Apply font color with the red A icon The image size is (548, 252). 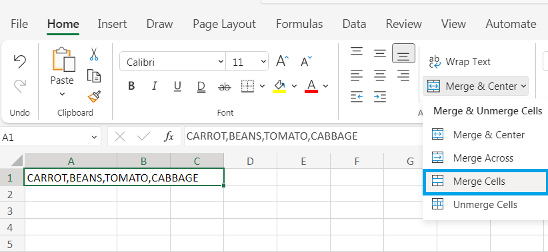coord(311,86)
